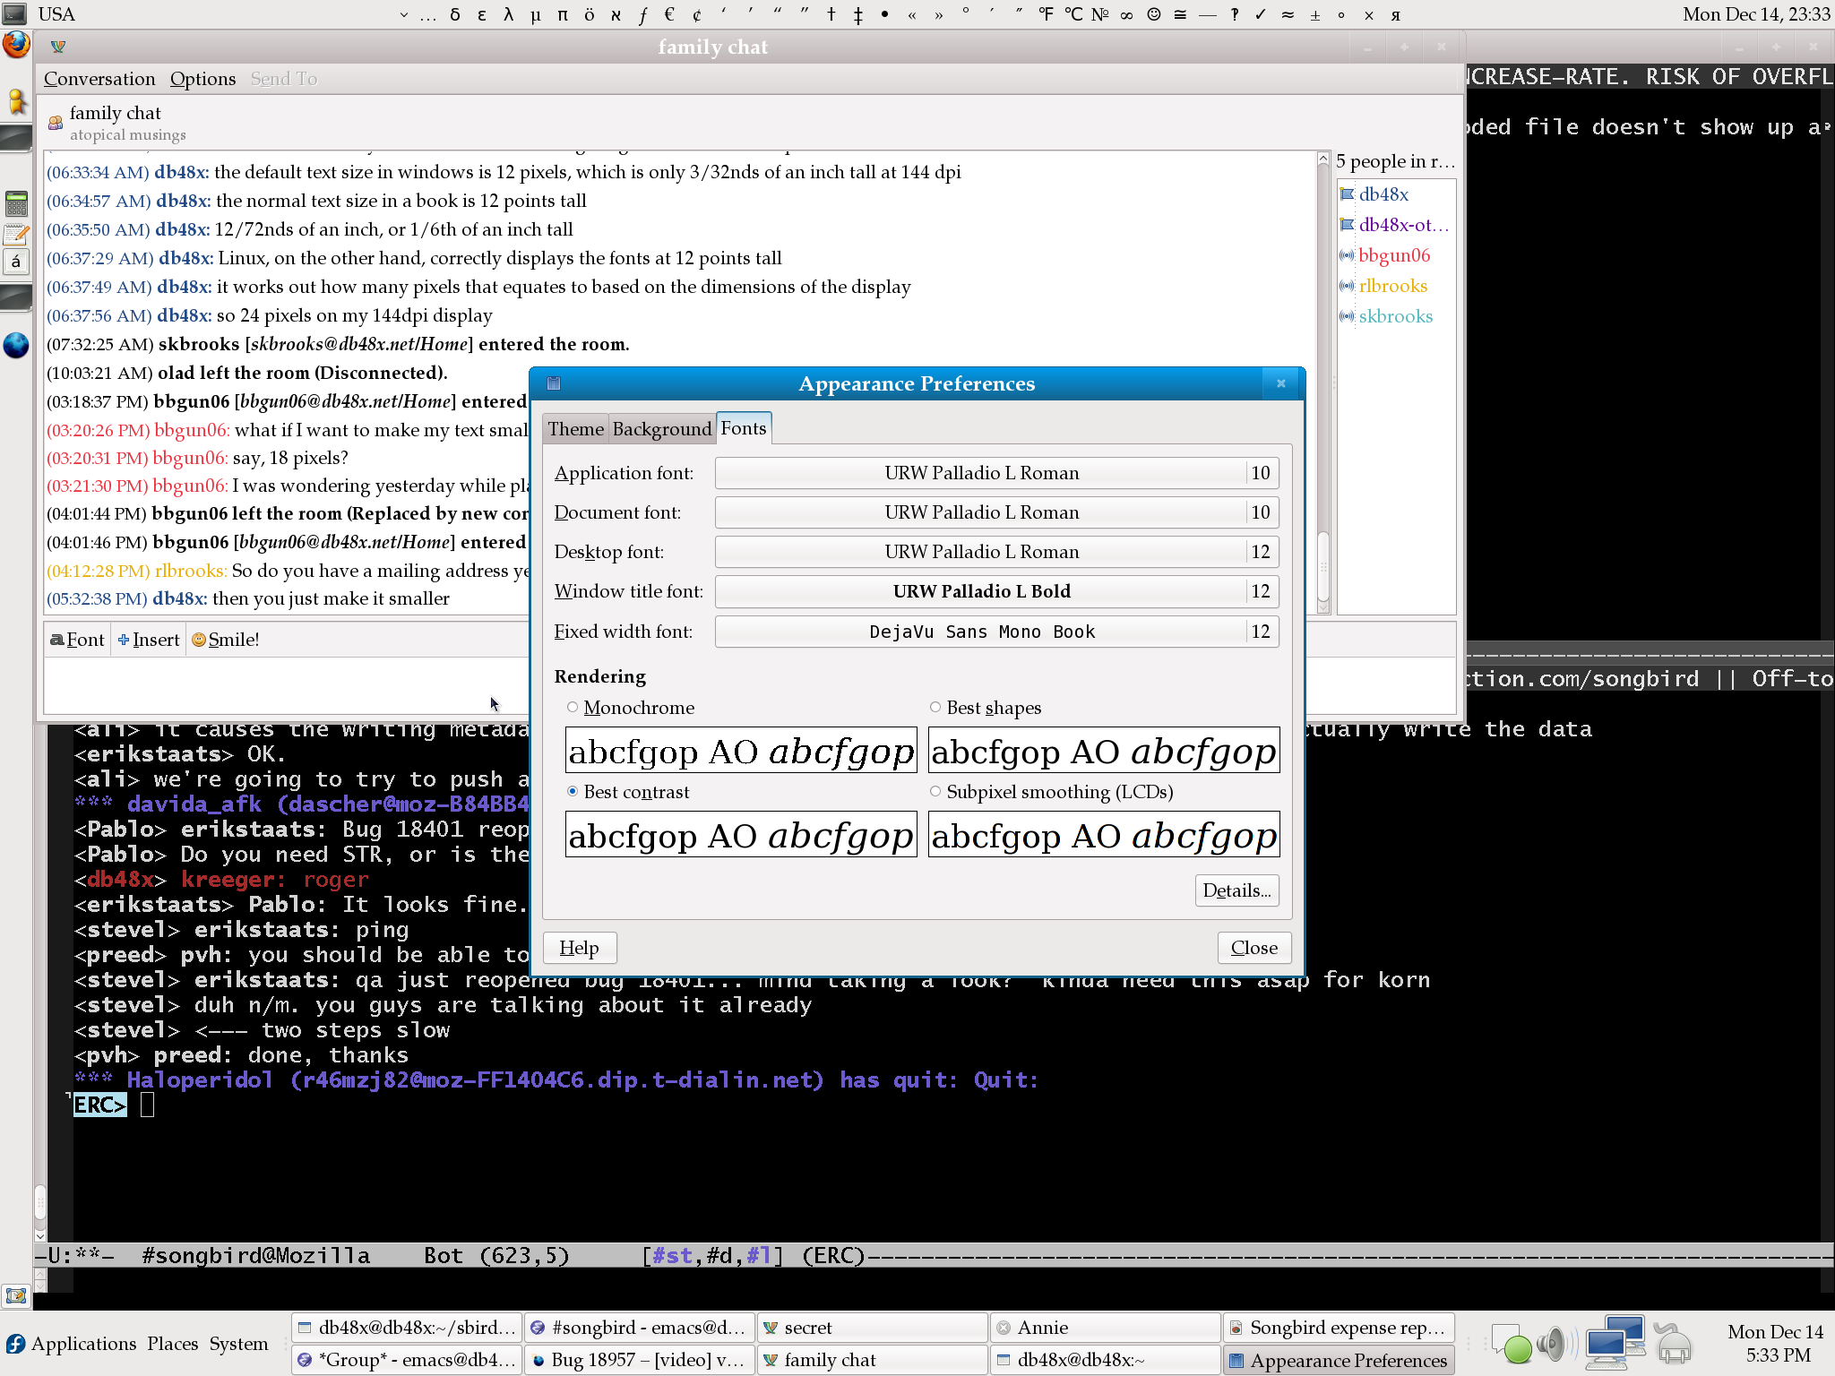Launch Firefox from the side panel
Screen dimensions: 1835x1376
coord(16,46)
